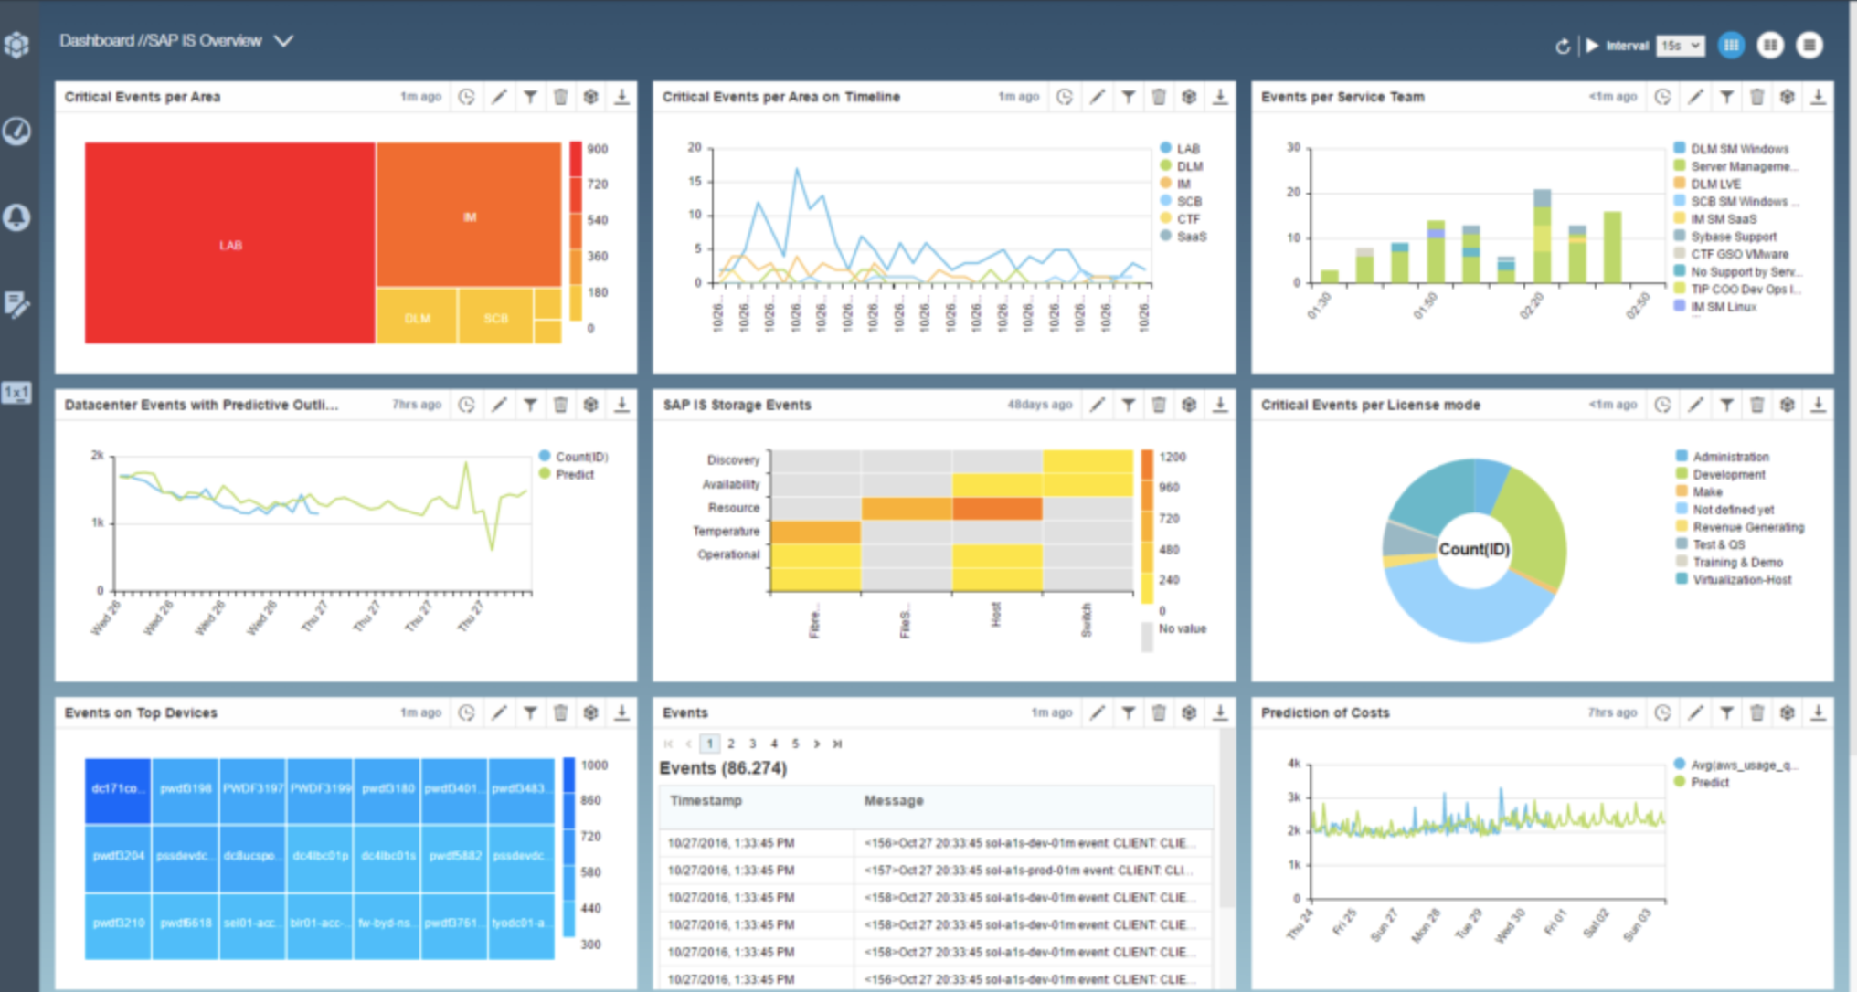Go to page 2 of Events

coord(731,744)
